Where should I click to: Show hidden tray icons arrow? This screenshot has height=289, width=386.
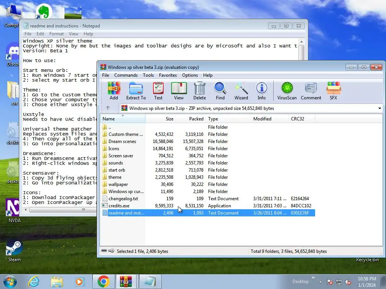[x=320, y=282]
